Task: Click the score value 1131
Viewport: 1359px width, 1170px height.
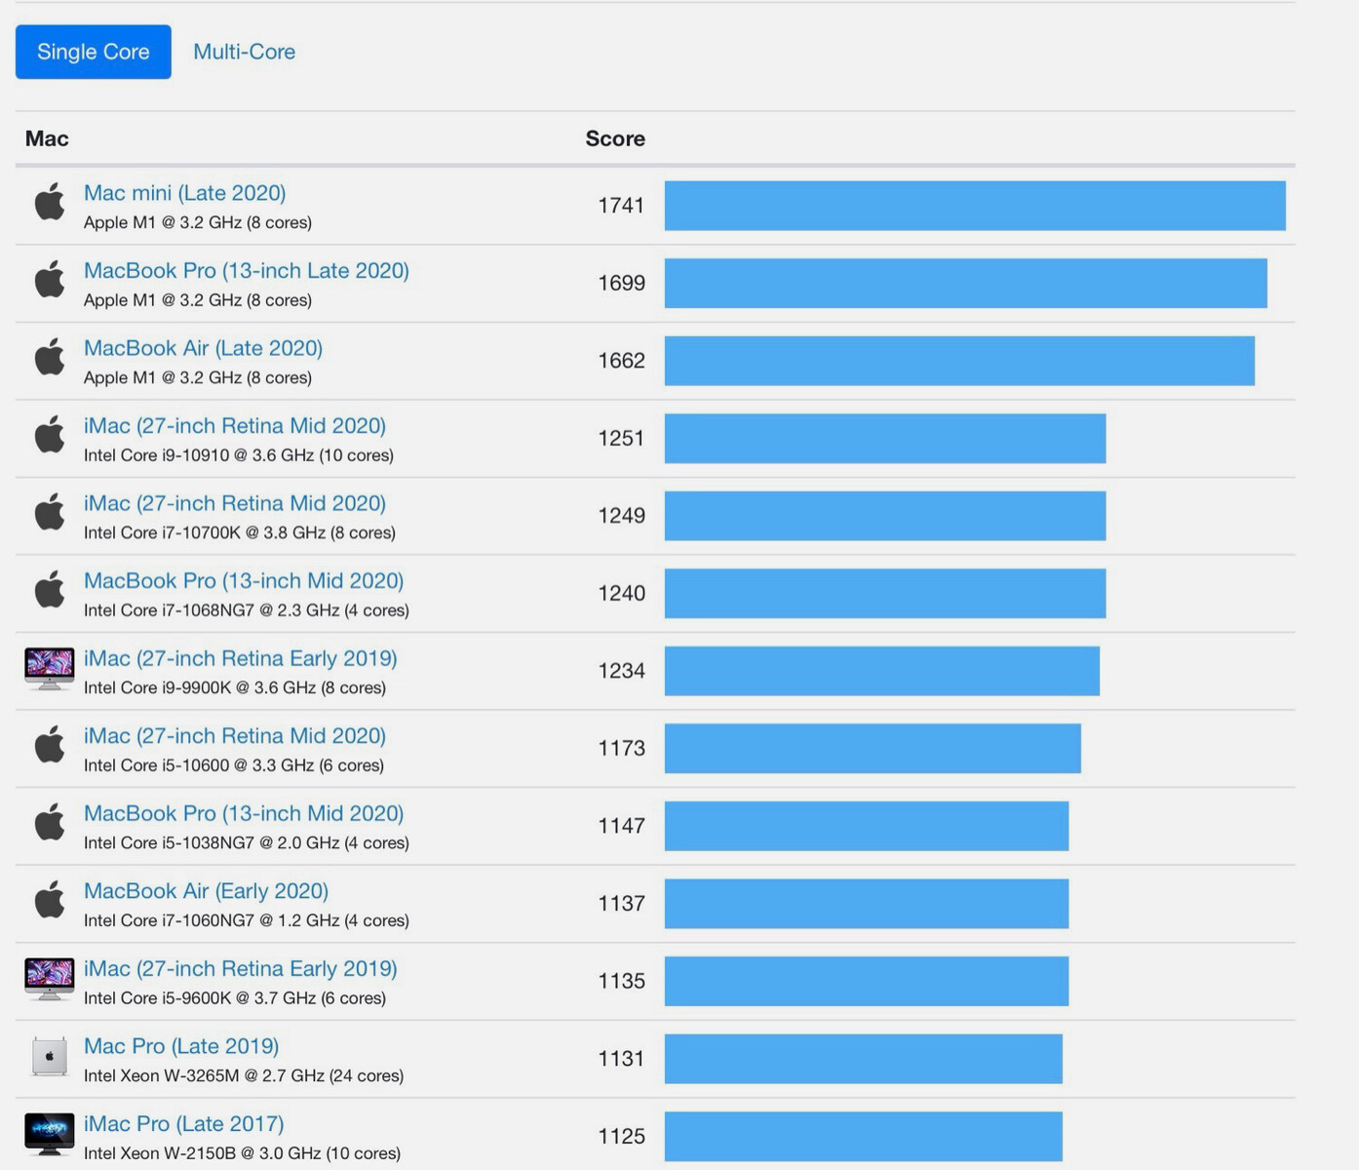Action: (621, 1058)
